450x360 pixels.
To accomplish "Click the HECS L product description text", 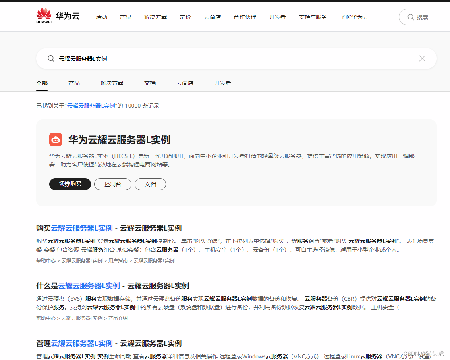I will (x=232, y=160).
